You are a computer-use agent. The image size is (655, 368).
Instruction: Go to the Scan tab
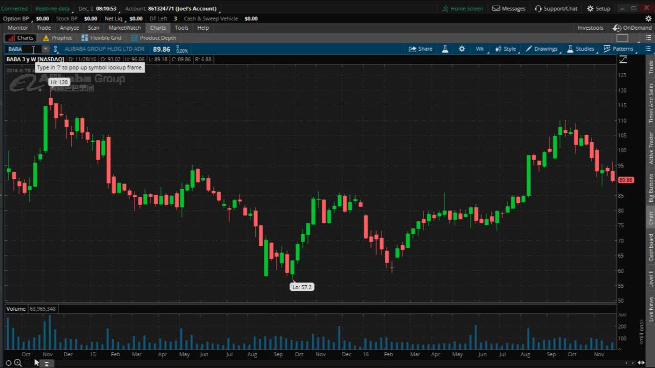click(x=94, y=28)
